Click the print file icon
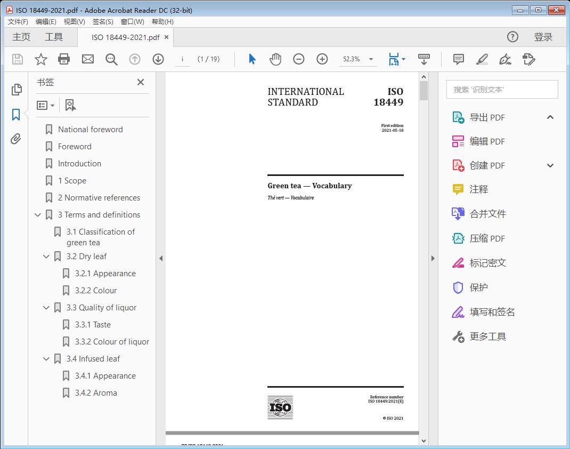This screenshot has width=570, height=449. pyautogui.click(x=64, y=59)
